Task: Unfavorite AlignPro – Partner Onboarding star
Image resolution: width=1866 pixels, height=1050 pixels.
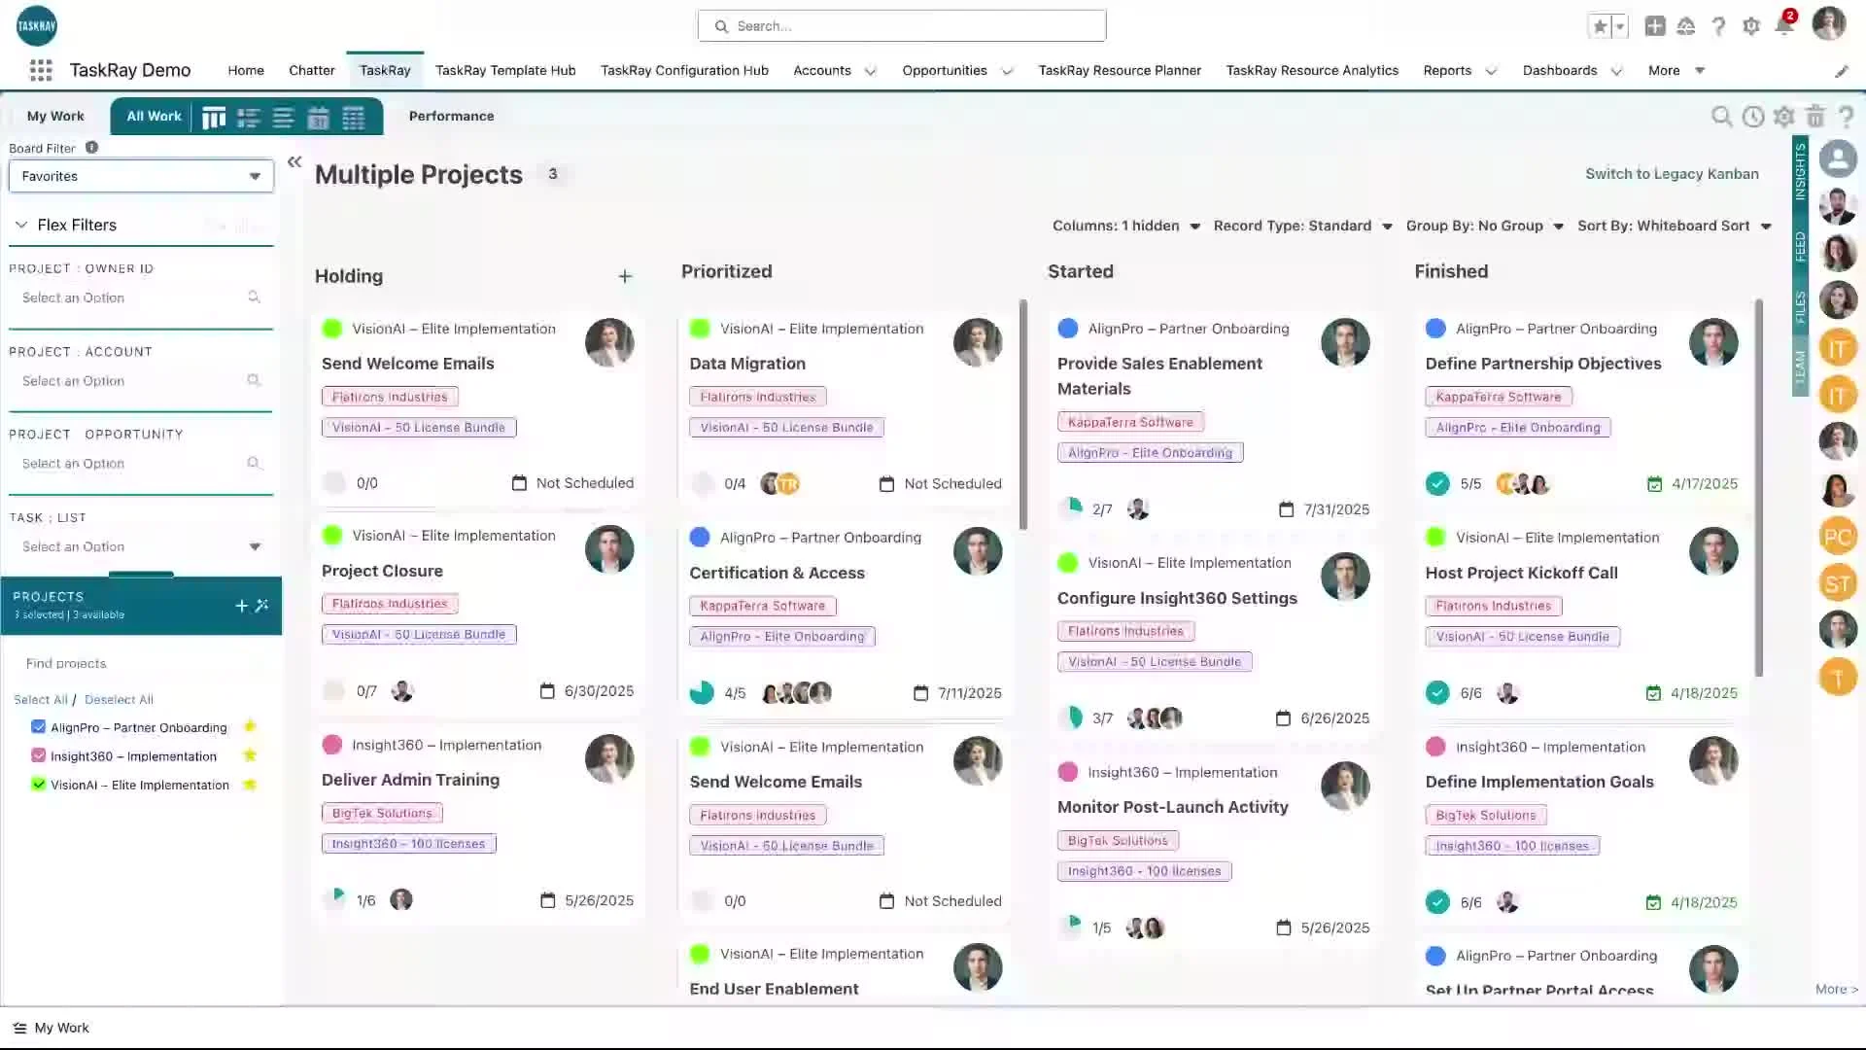Action: (x=250, y=726)
